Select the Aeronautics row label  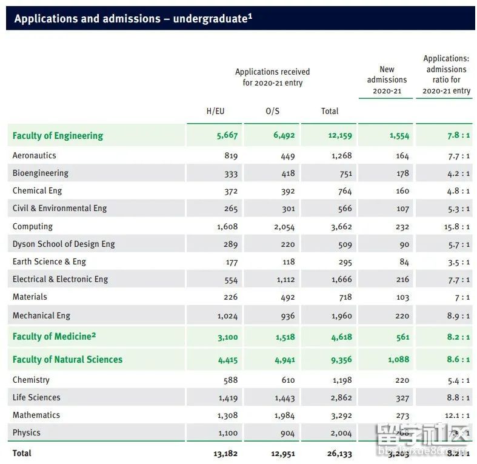pyautogui.click(x=35, y=155)
